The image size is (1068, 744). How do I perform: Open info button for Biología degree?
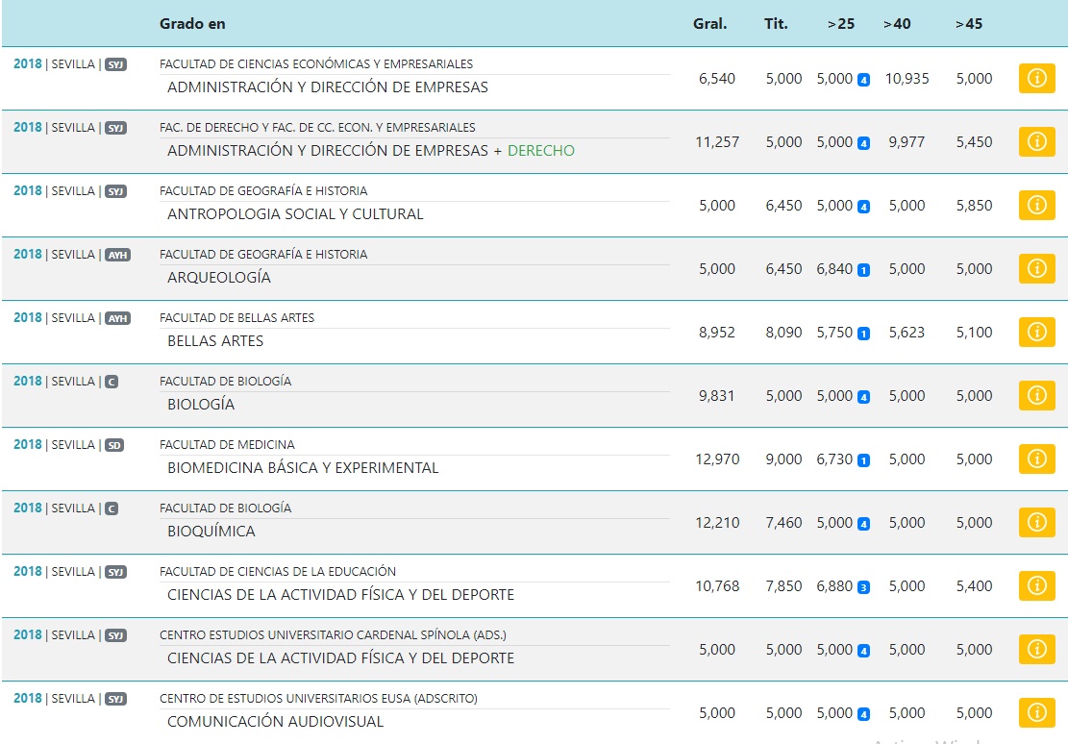(1036, 396)
